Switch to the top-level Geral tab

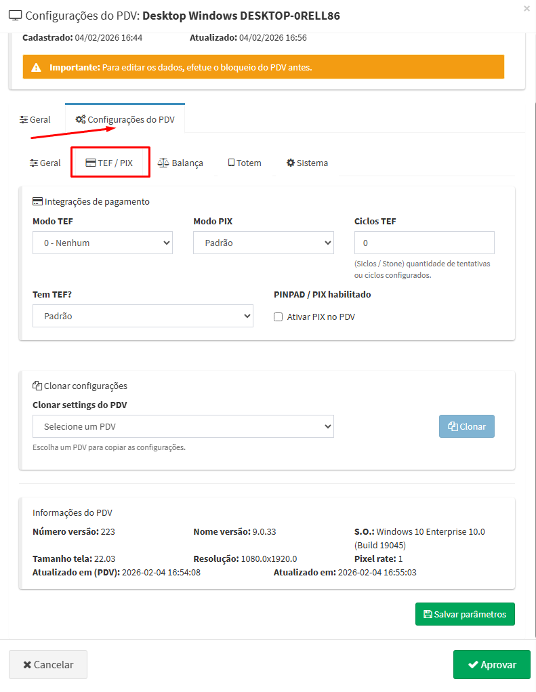(x=35, y=119)
